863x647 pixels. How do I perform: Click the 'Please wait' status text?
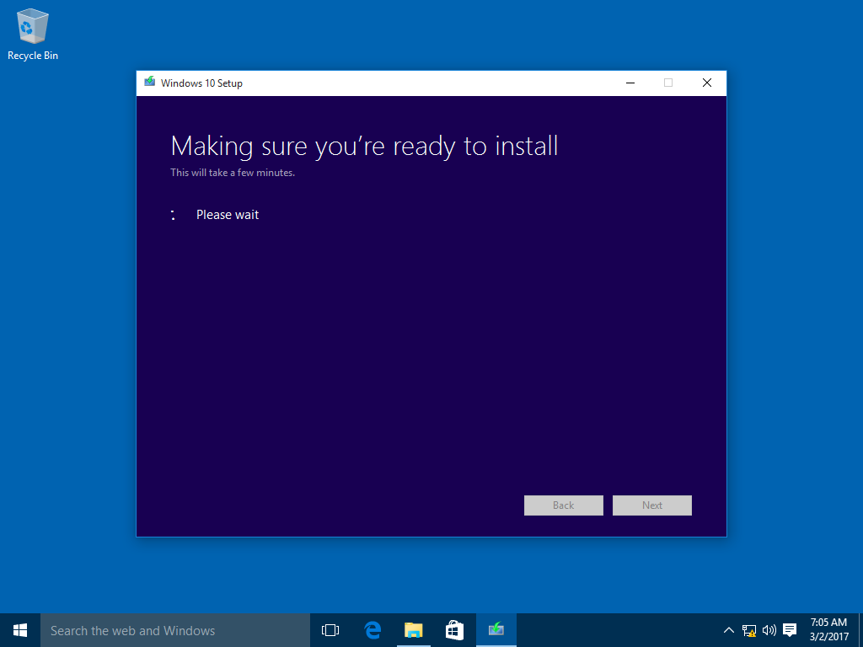click(x=228, y=215)
